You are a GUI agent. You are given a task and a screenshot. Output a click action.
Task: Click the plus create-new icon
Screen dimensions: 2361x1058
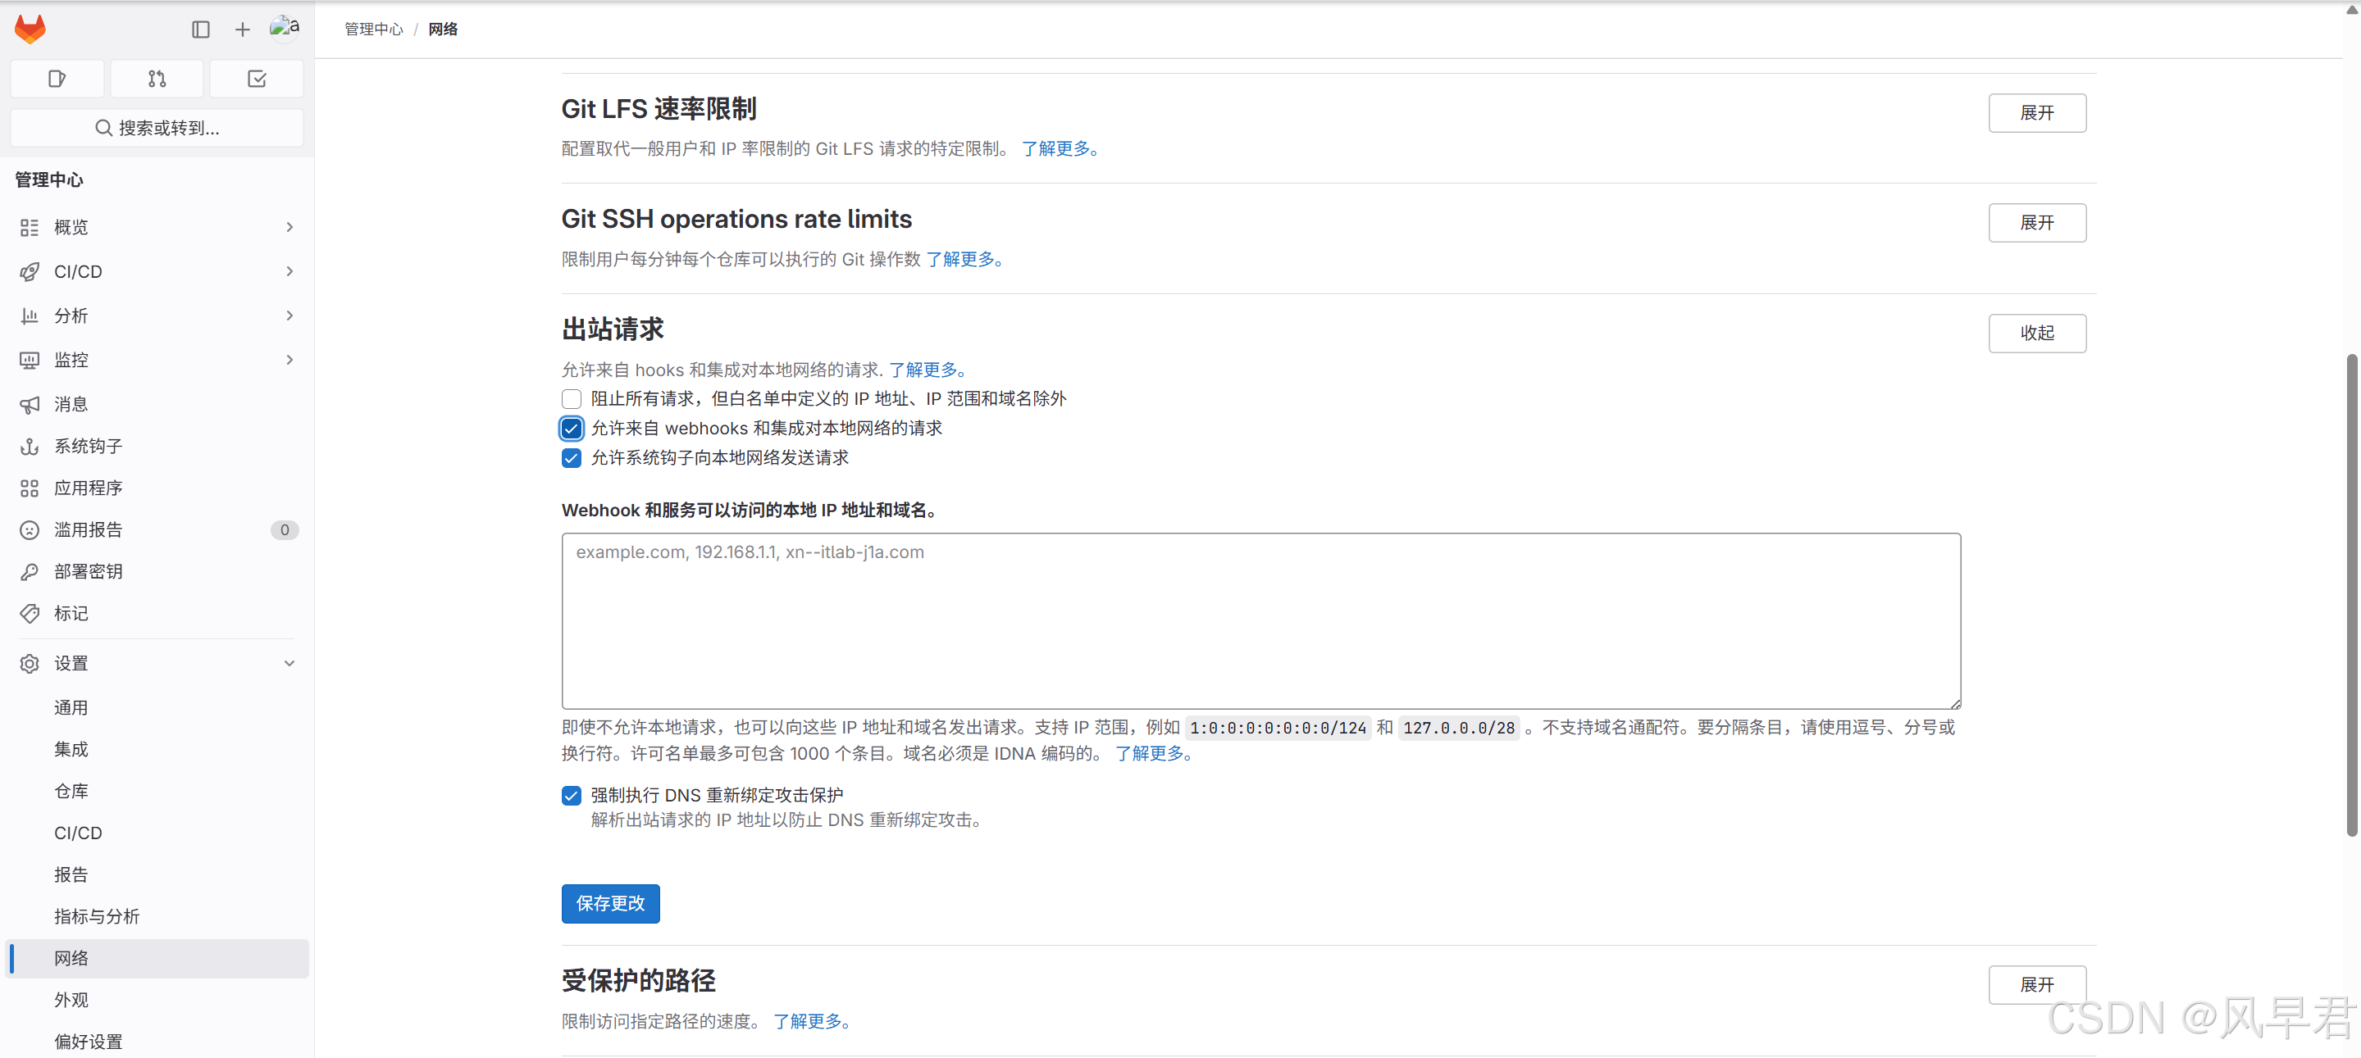tap(242, 30)
